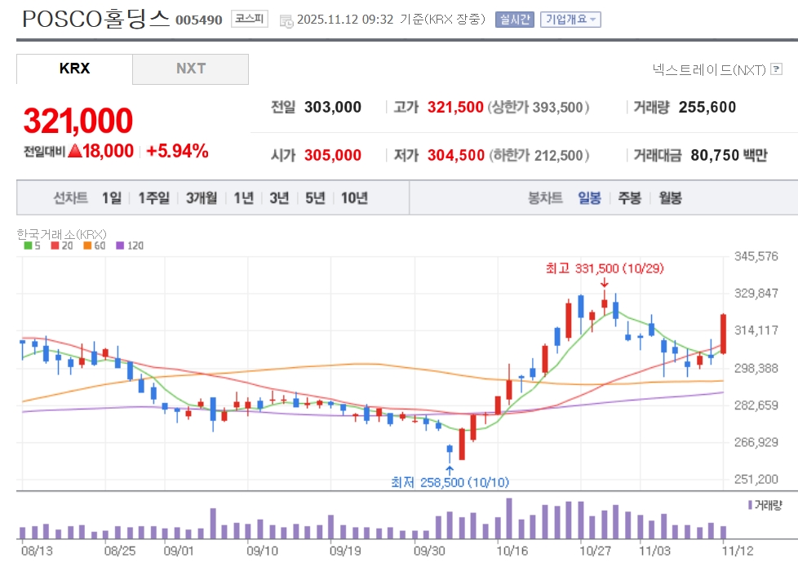Click the red 20-day moving average swatch
This screenshot has height=571, width=798.
[55, 246]
